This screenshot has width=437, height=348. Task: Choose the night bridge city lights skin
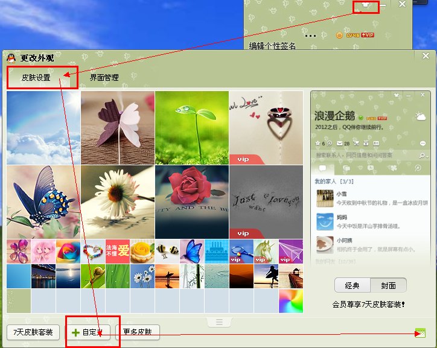coord(43,276)
